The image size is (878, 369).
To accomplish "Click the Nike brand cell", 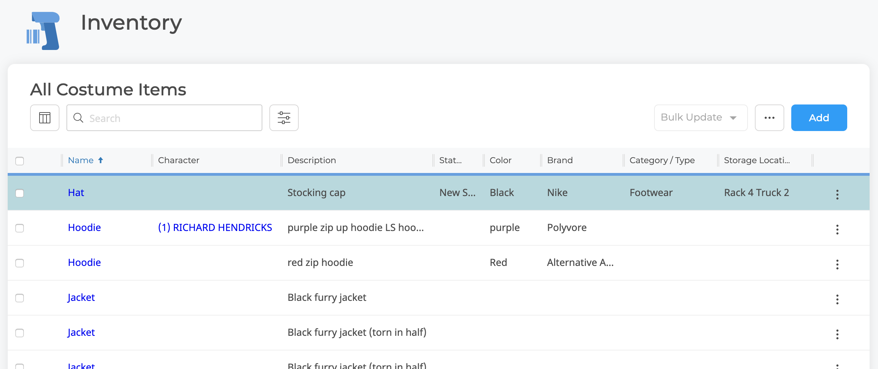I will click(558, 193).
